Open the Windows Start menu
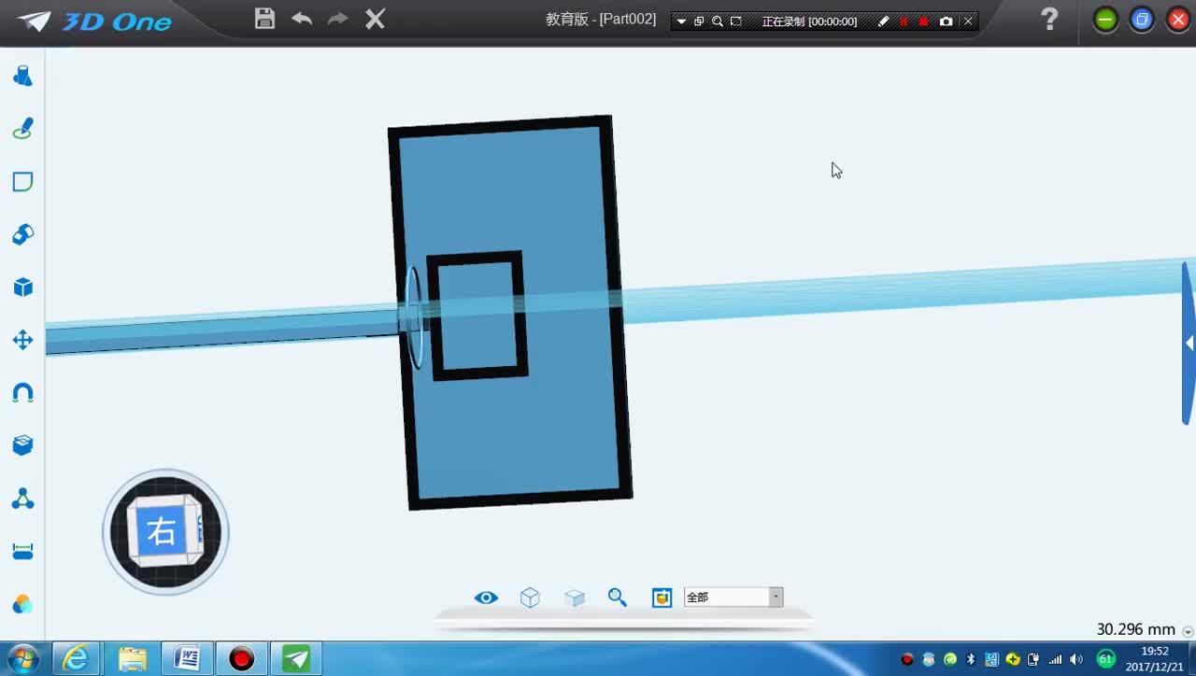The image size is (1196, 676). click(22, 659)
